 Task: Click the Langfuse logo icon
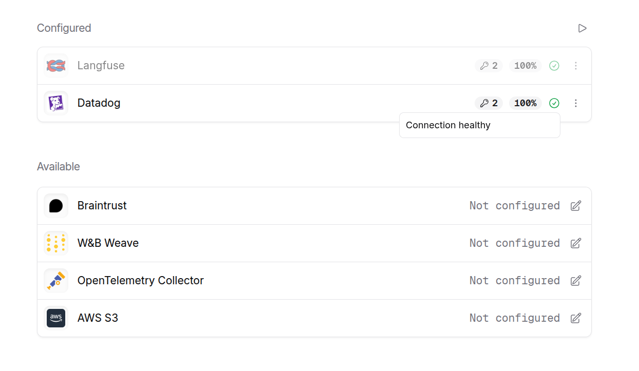click(56, 66)
